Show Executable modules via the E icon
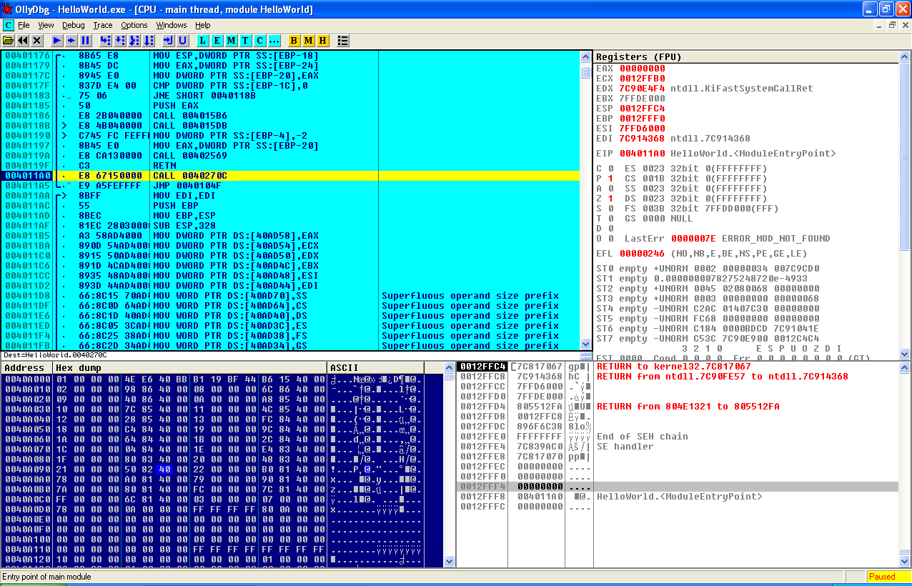This screenshot has height=586, width=912. pyautogui.click(x=217, y=41)
